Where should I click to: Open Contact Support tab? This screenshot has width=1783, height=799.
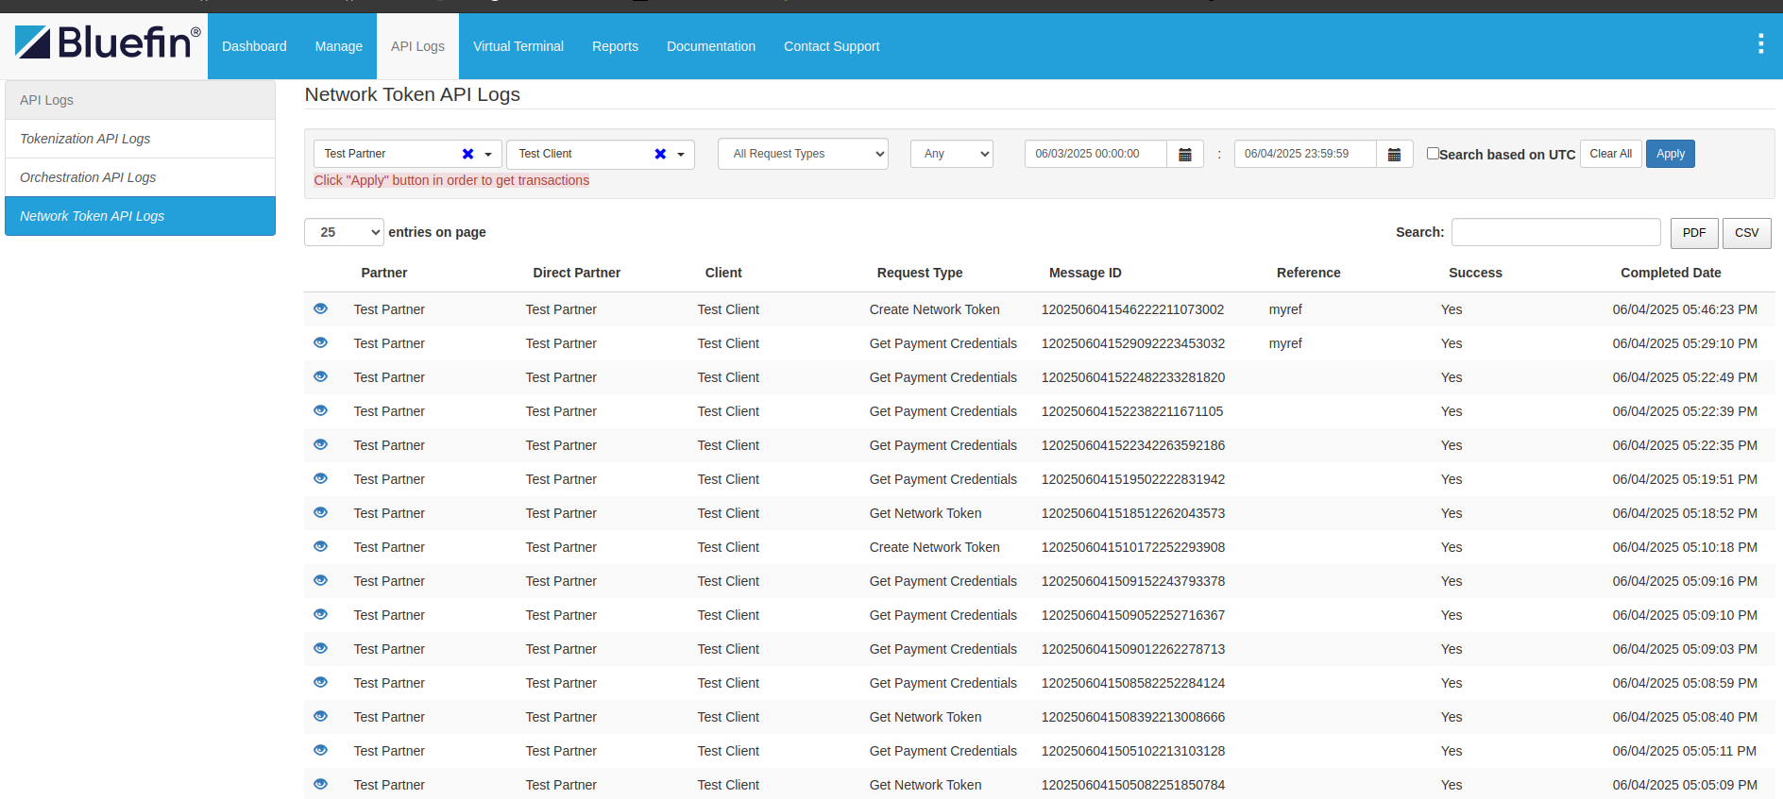click(831, 46)
